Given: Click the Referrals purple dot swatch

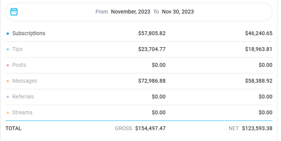Looking at the screenshot, I should tap(8, 97).
